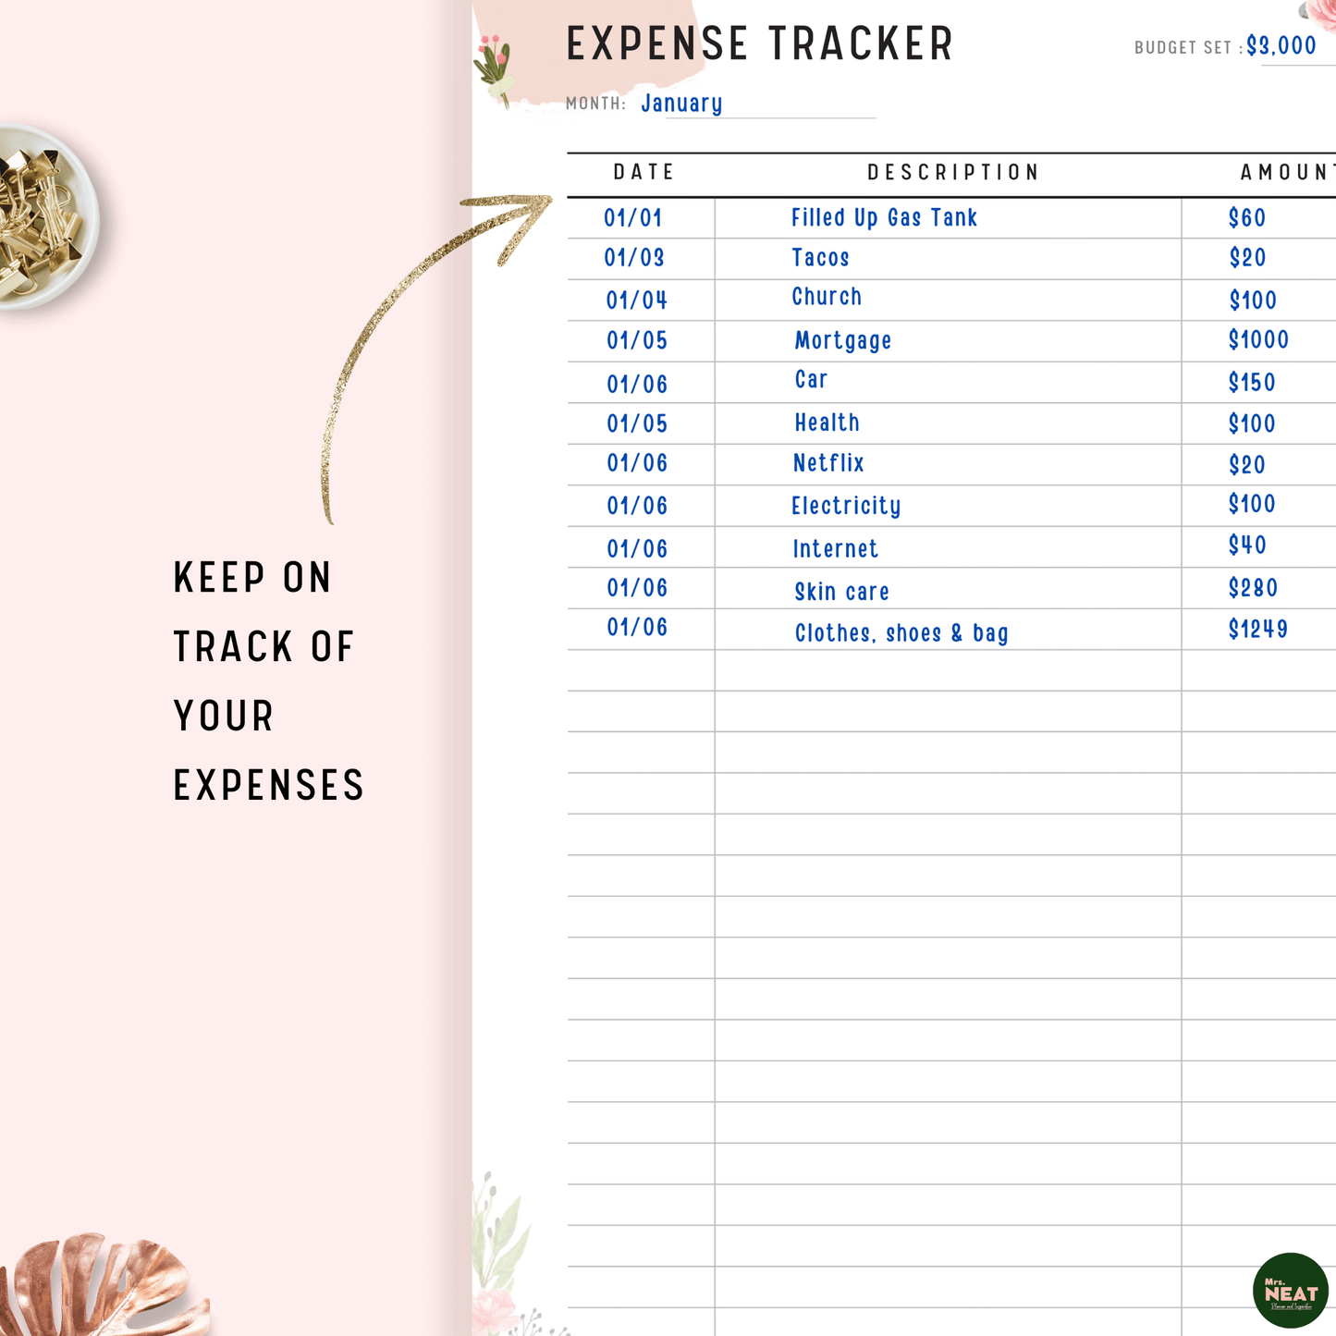Image resolution: width=1336 pixels, height=1336 pixels.
Task: Click the first empty description row
Action: (x=948, y=670)
